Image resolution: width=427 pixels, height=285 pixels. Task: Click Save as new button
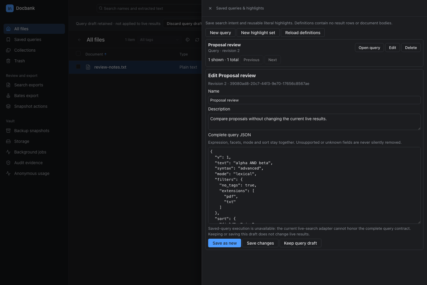pyautogui.click(x=224, y=243)
